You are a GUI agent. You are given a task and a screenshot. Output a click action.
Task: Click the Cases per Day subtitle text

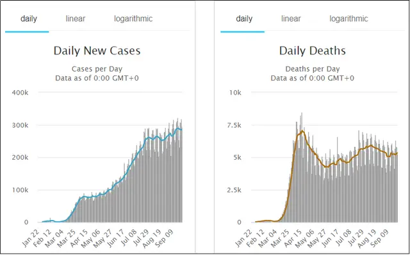[97, 69]
